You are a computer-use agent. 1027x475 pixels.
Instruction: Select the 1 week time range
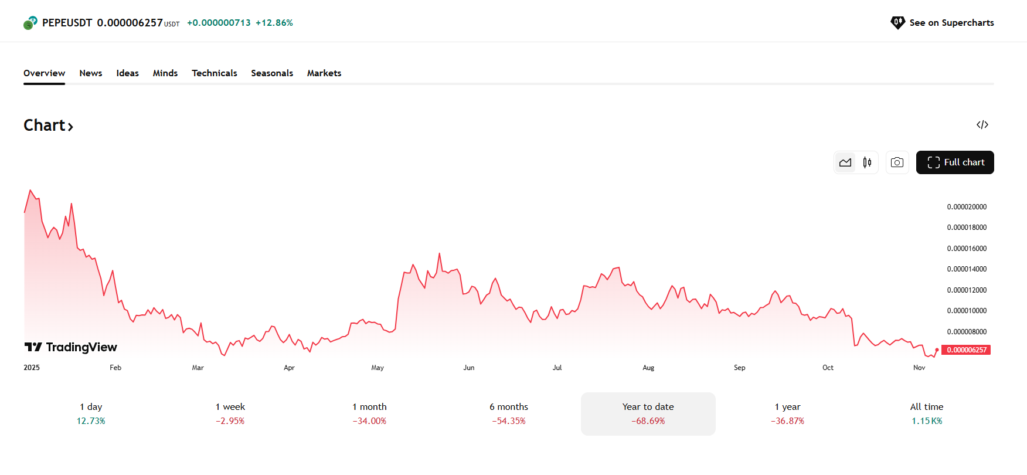230,413
